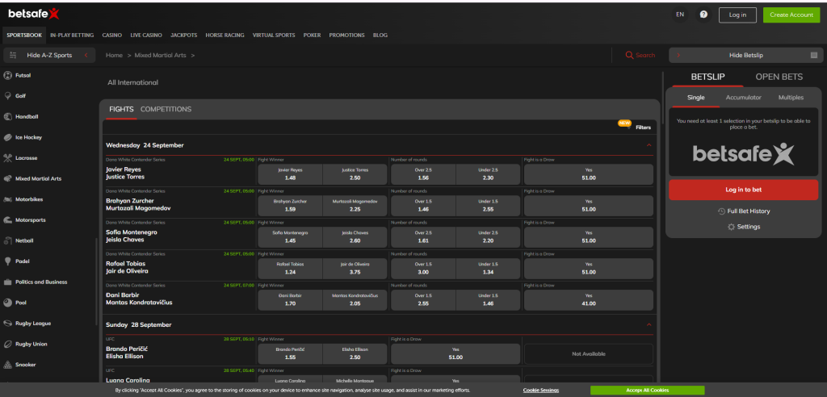Open the help question mark icon
Viewport: 827px width, 397px height.
pos(703,15)
